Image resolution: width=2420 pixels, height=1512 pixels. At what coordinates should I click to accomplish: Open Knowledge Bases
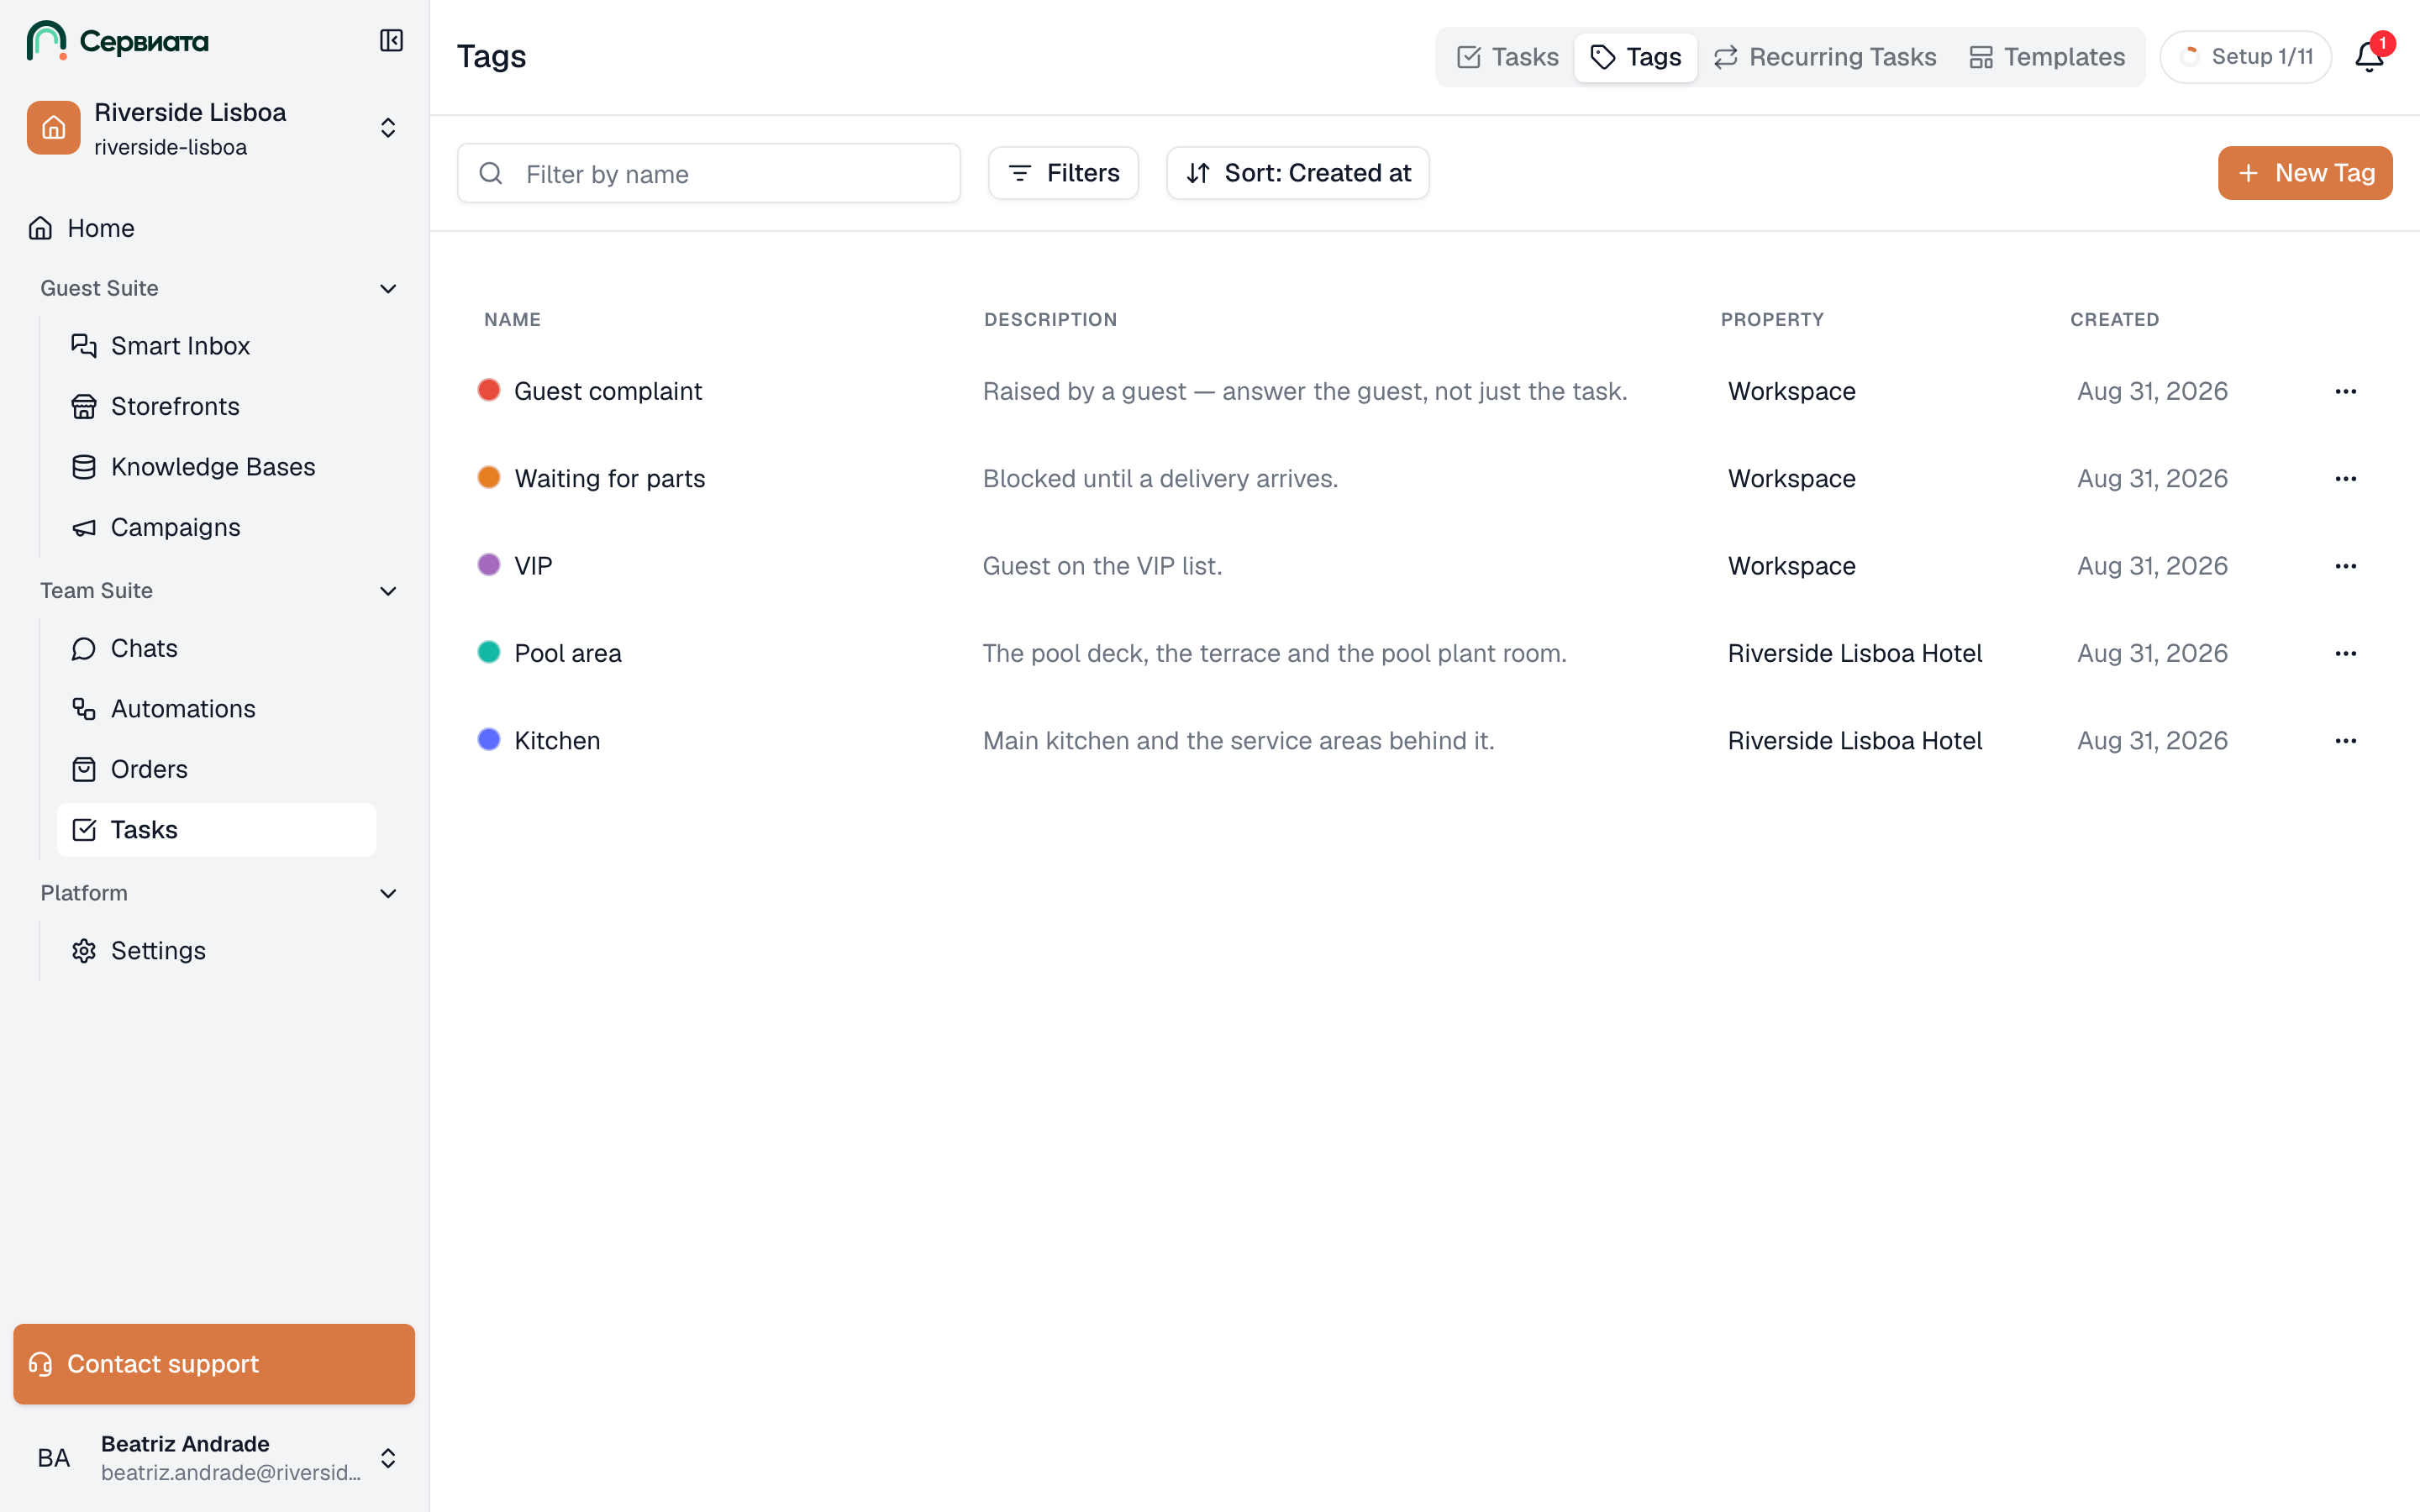[x=215, y=467]
